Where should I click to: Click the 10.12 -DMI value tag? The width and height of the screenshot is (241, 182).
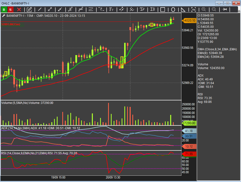(189, 146)
